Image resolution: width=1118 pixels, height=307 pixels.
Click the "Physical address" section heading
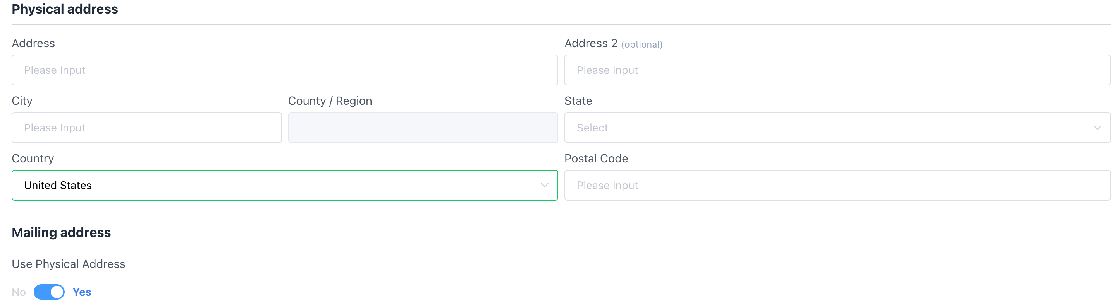[65, 9]
